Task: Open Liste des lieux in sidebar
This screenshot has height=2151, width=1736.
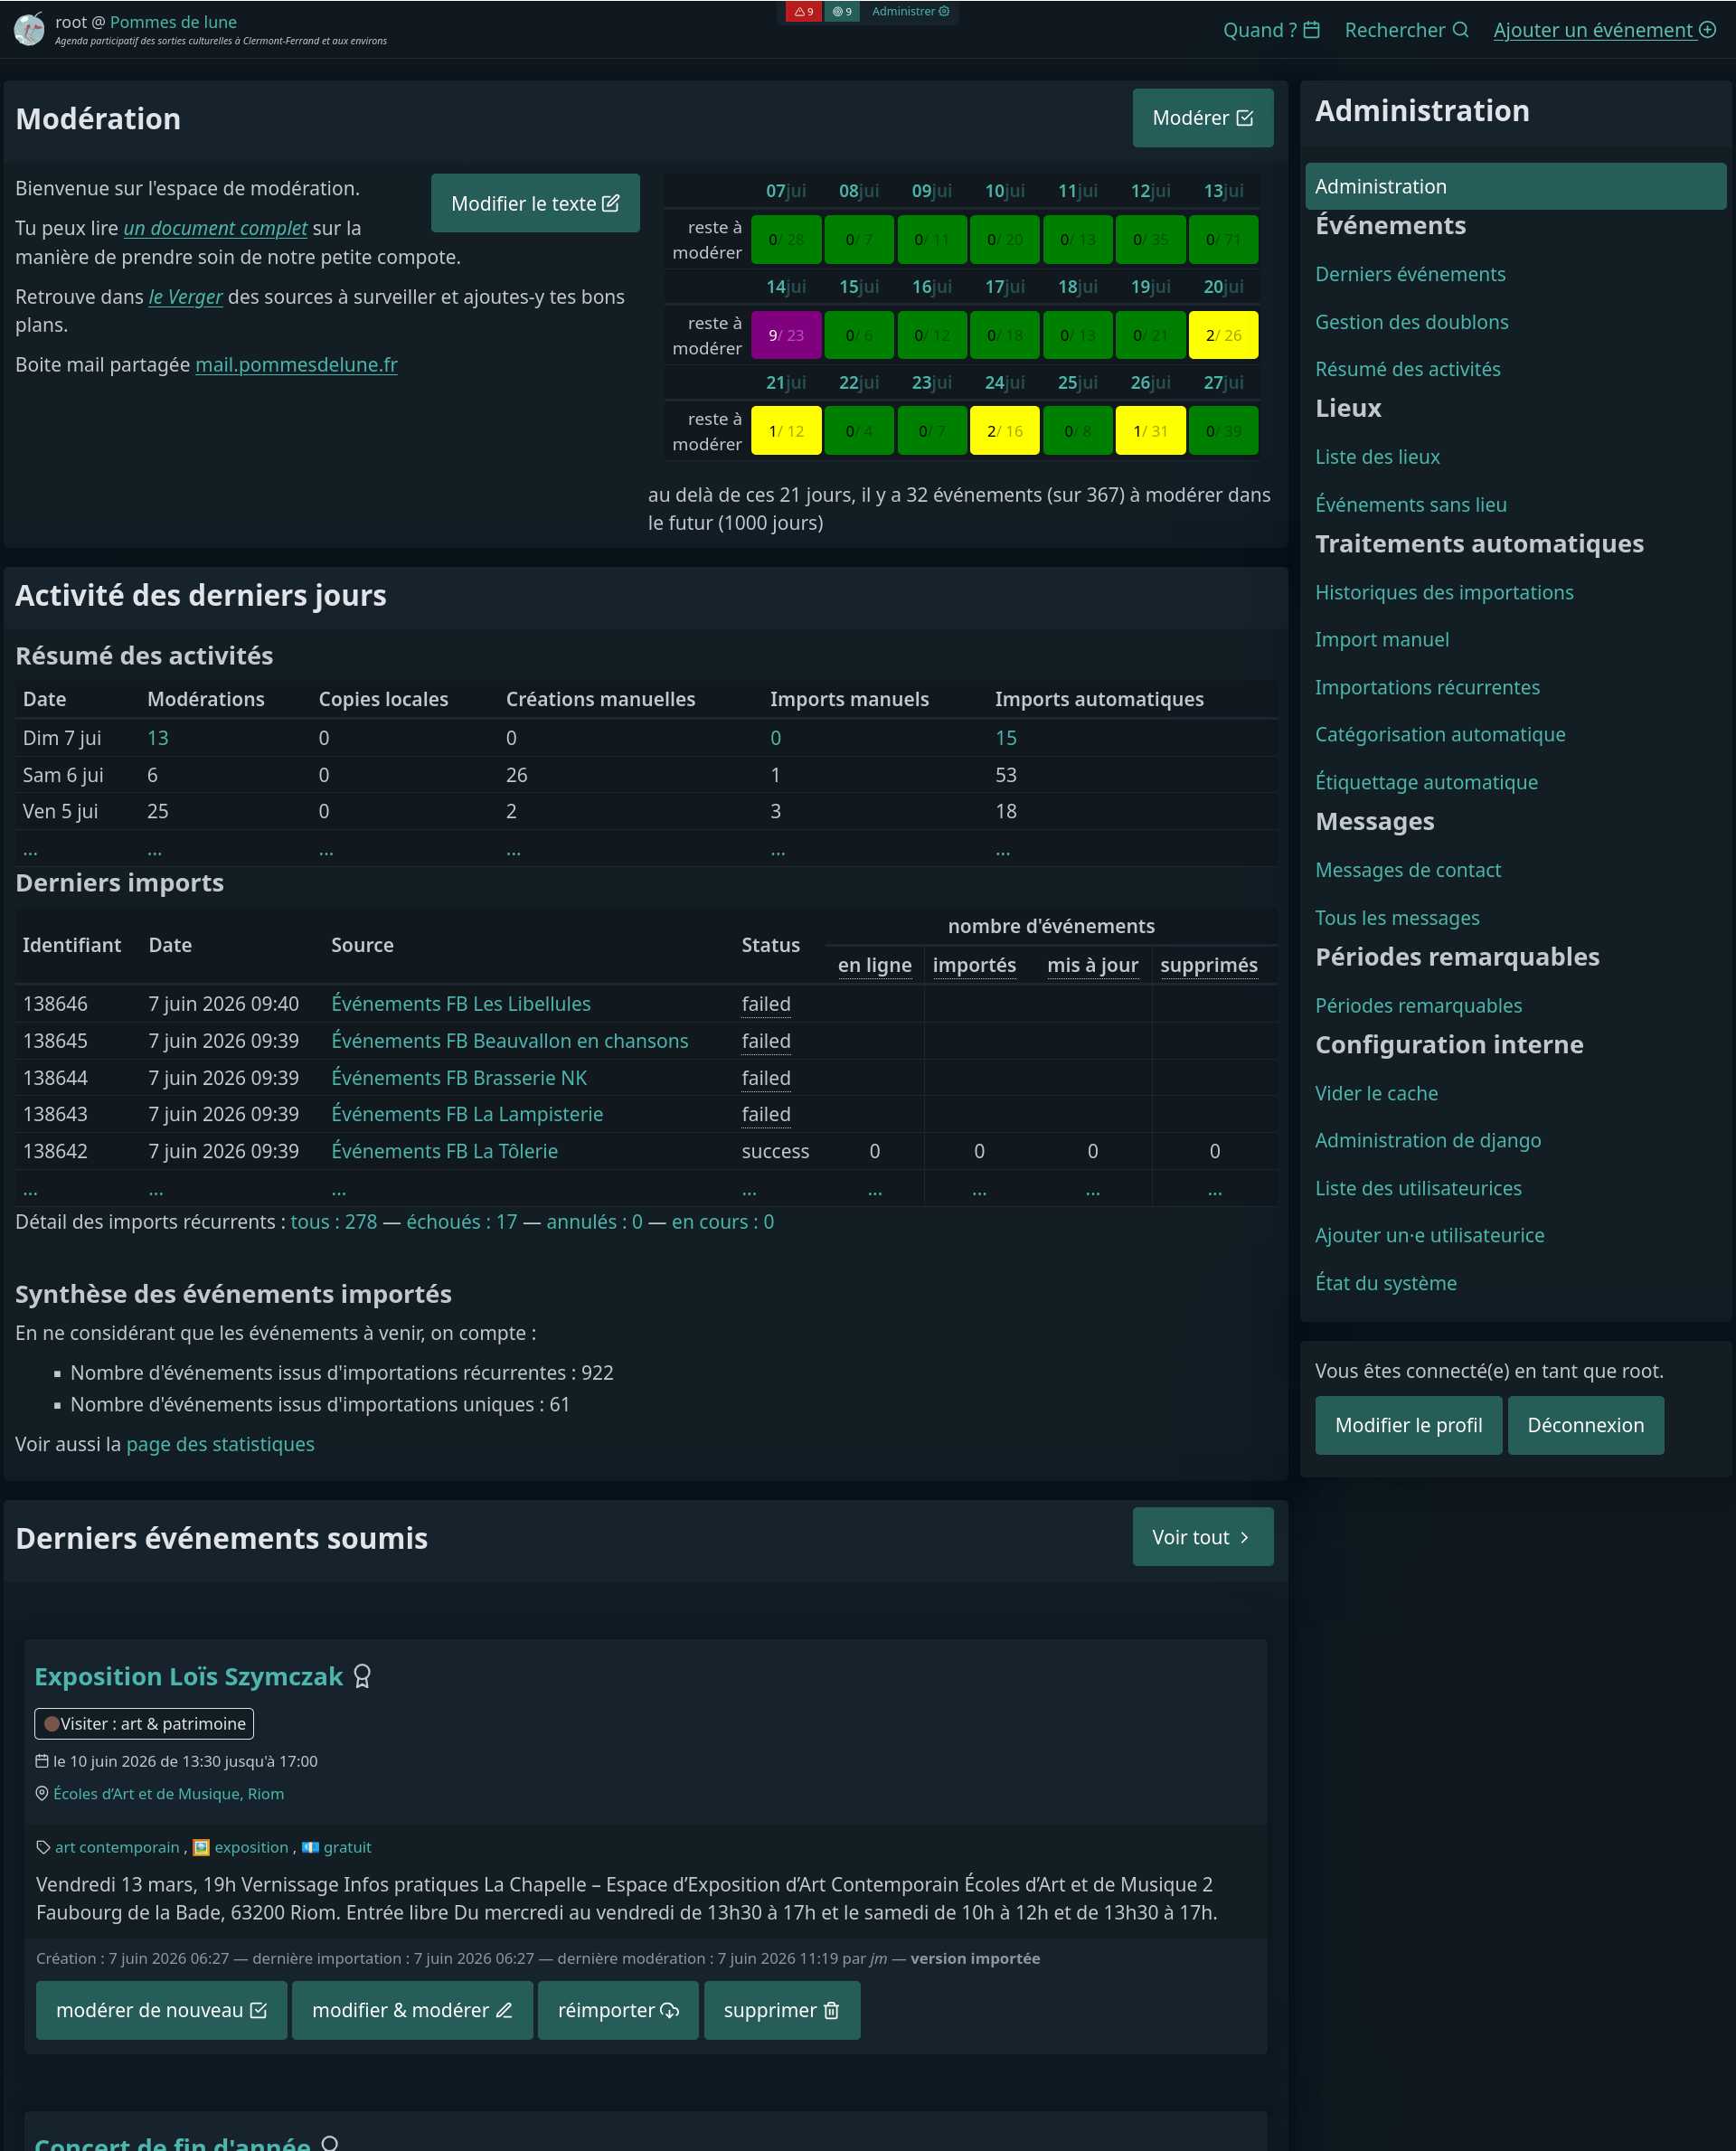Action: click(x=1377, y=457)
